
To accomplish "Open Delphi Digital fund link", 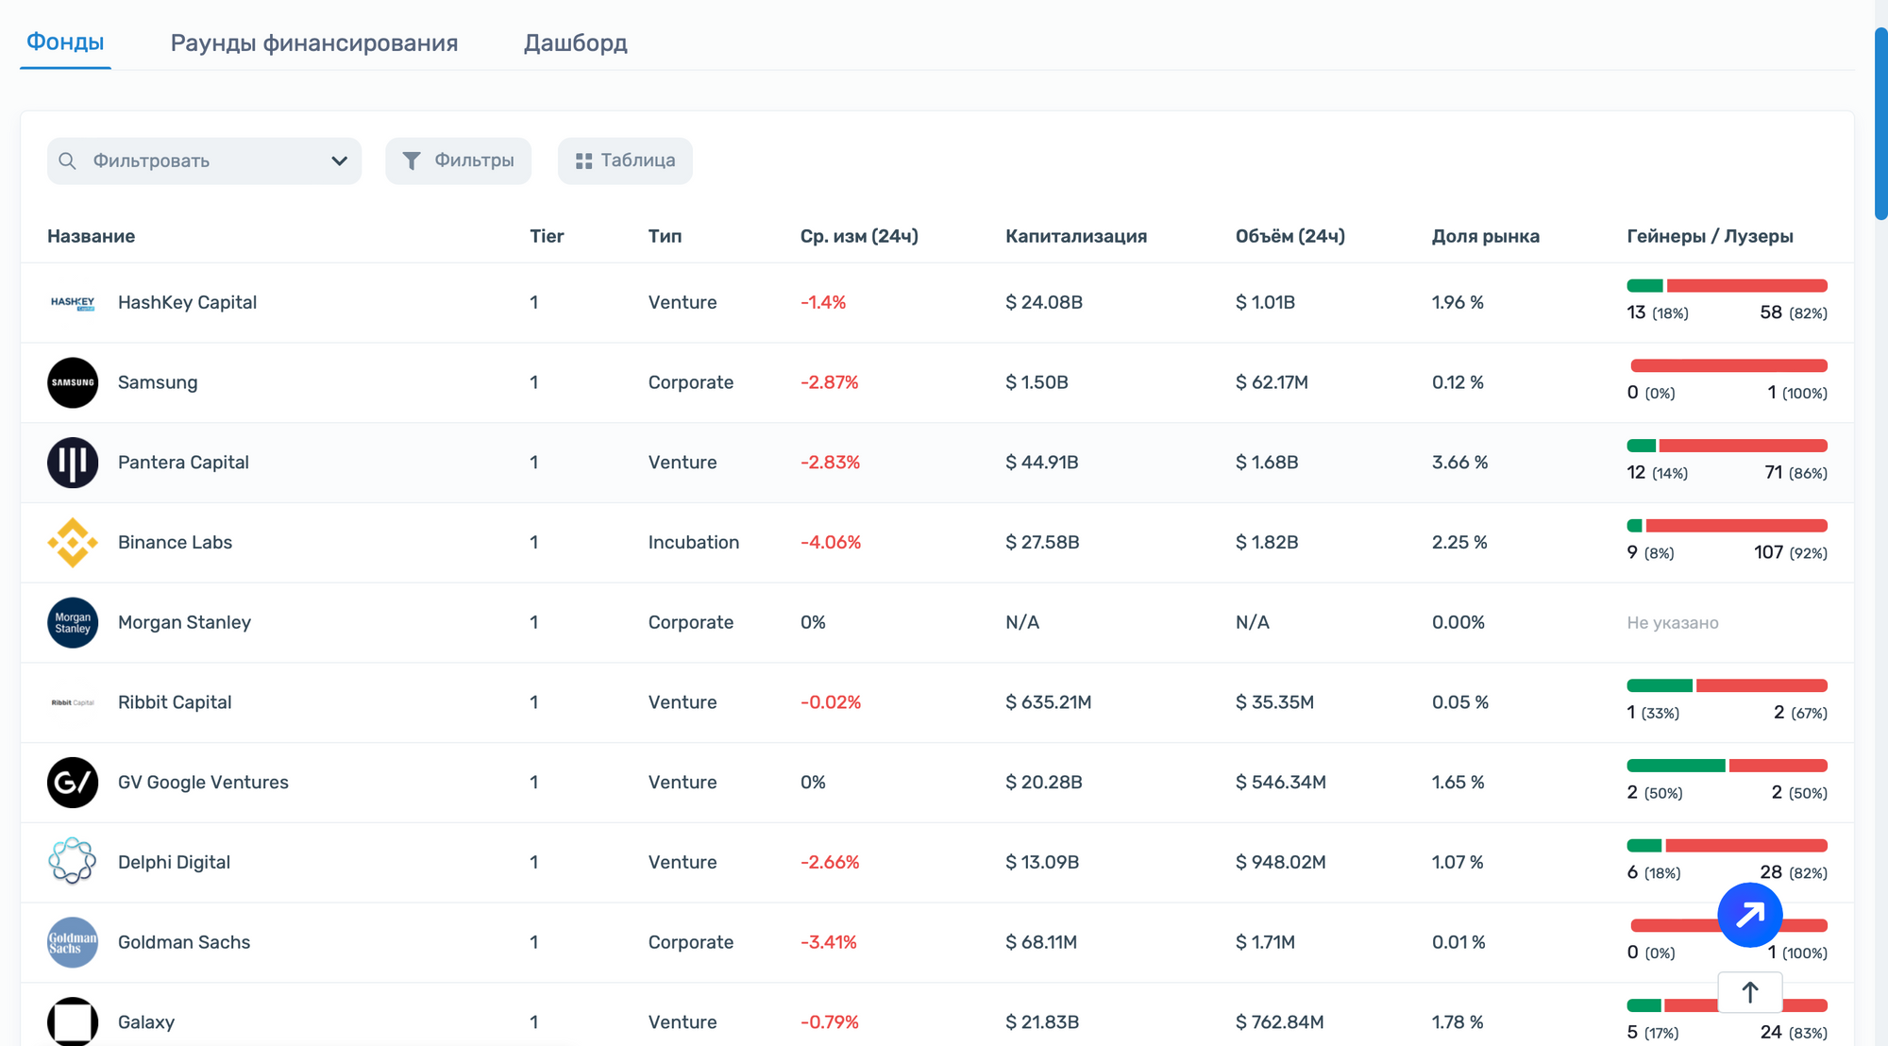I will tap(174, 862).
